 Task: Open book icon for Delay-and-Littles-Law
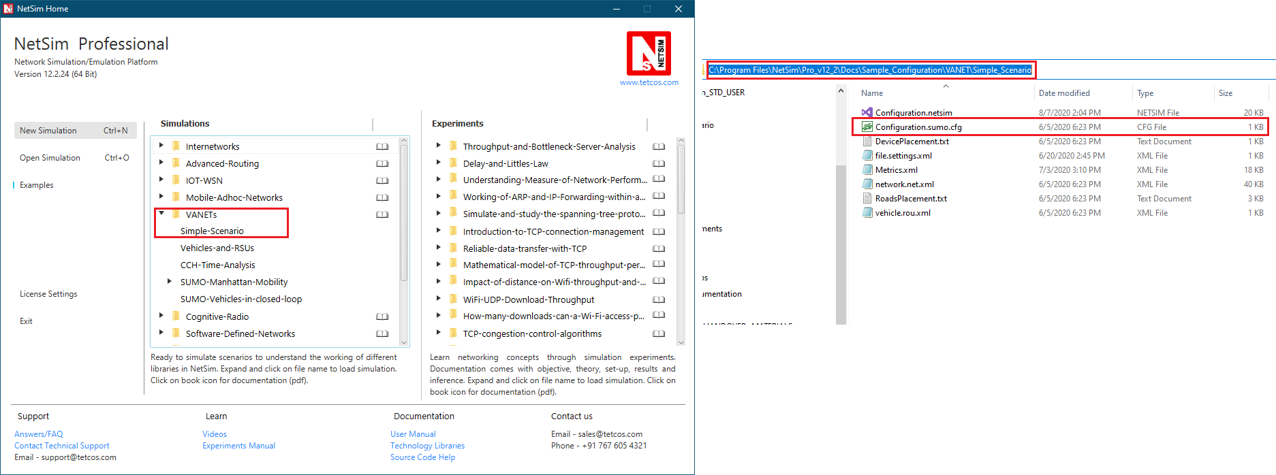click(x=659, y=163)
